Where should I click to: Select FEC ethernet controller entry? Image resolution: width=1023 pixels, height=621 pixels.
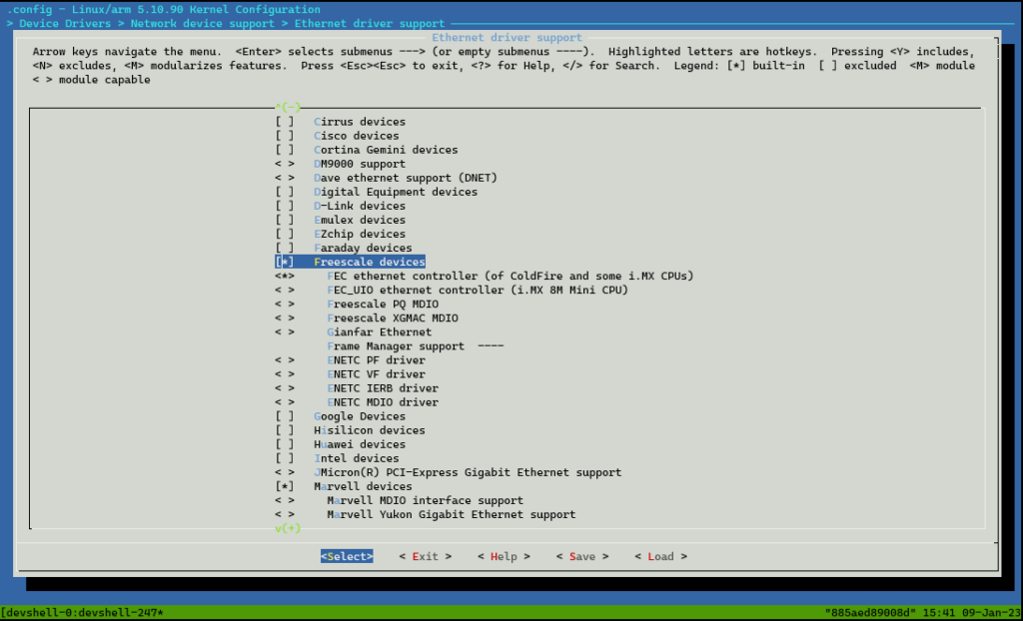pyautogui.click(x=485, y=276)
